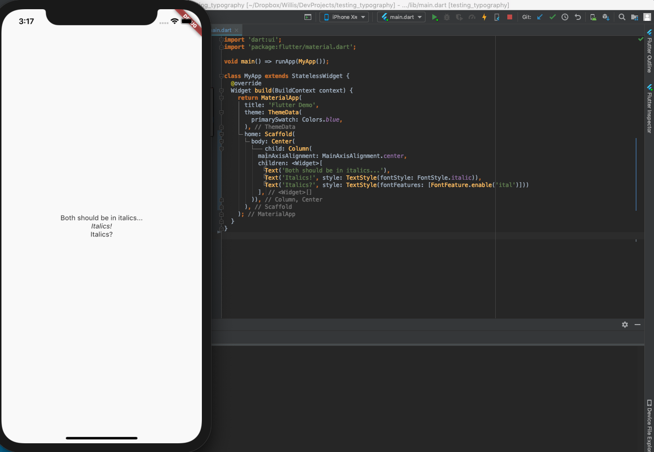654x452 pixels.
Task: Stop the running app with the red square
Action: [x=509, y=17]
